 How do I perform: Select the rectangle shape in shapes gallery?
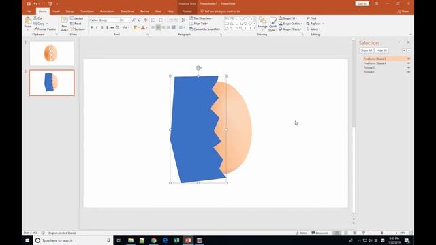point(227,24)
